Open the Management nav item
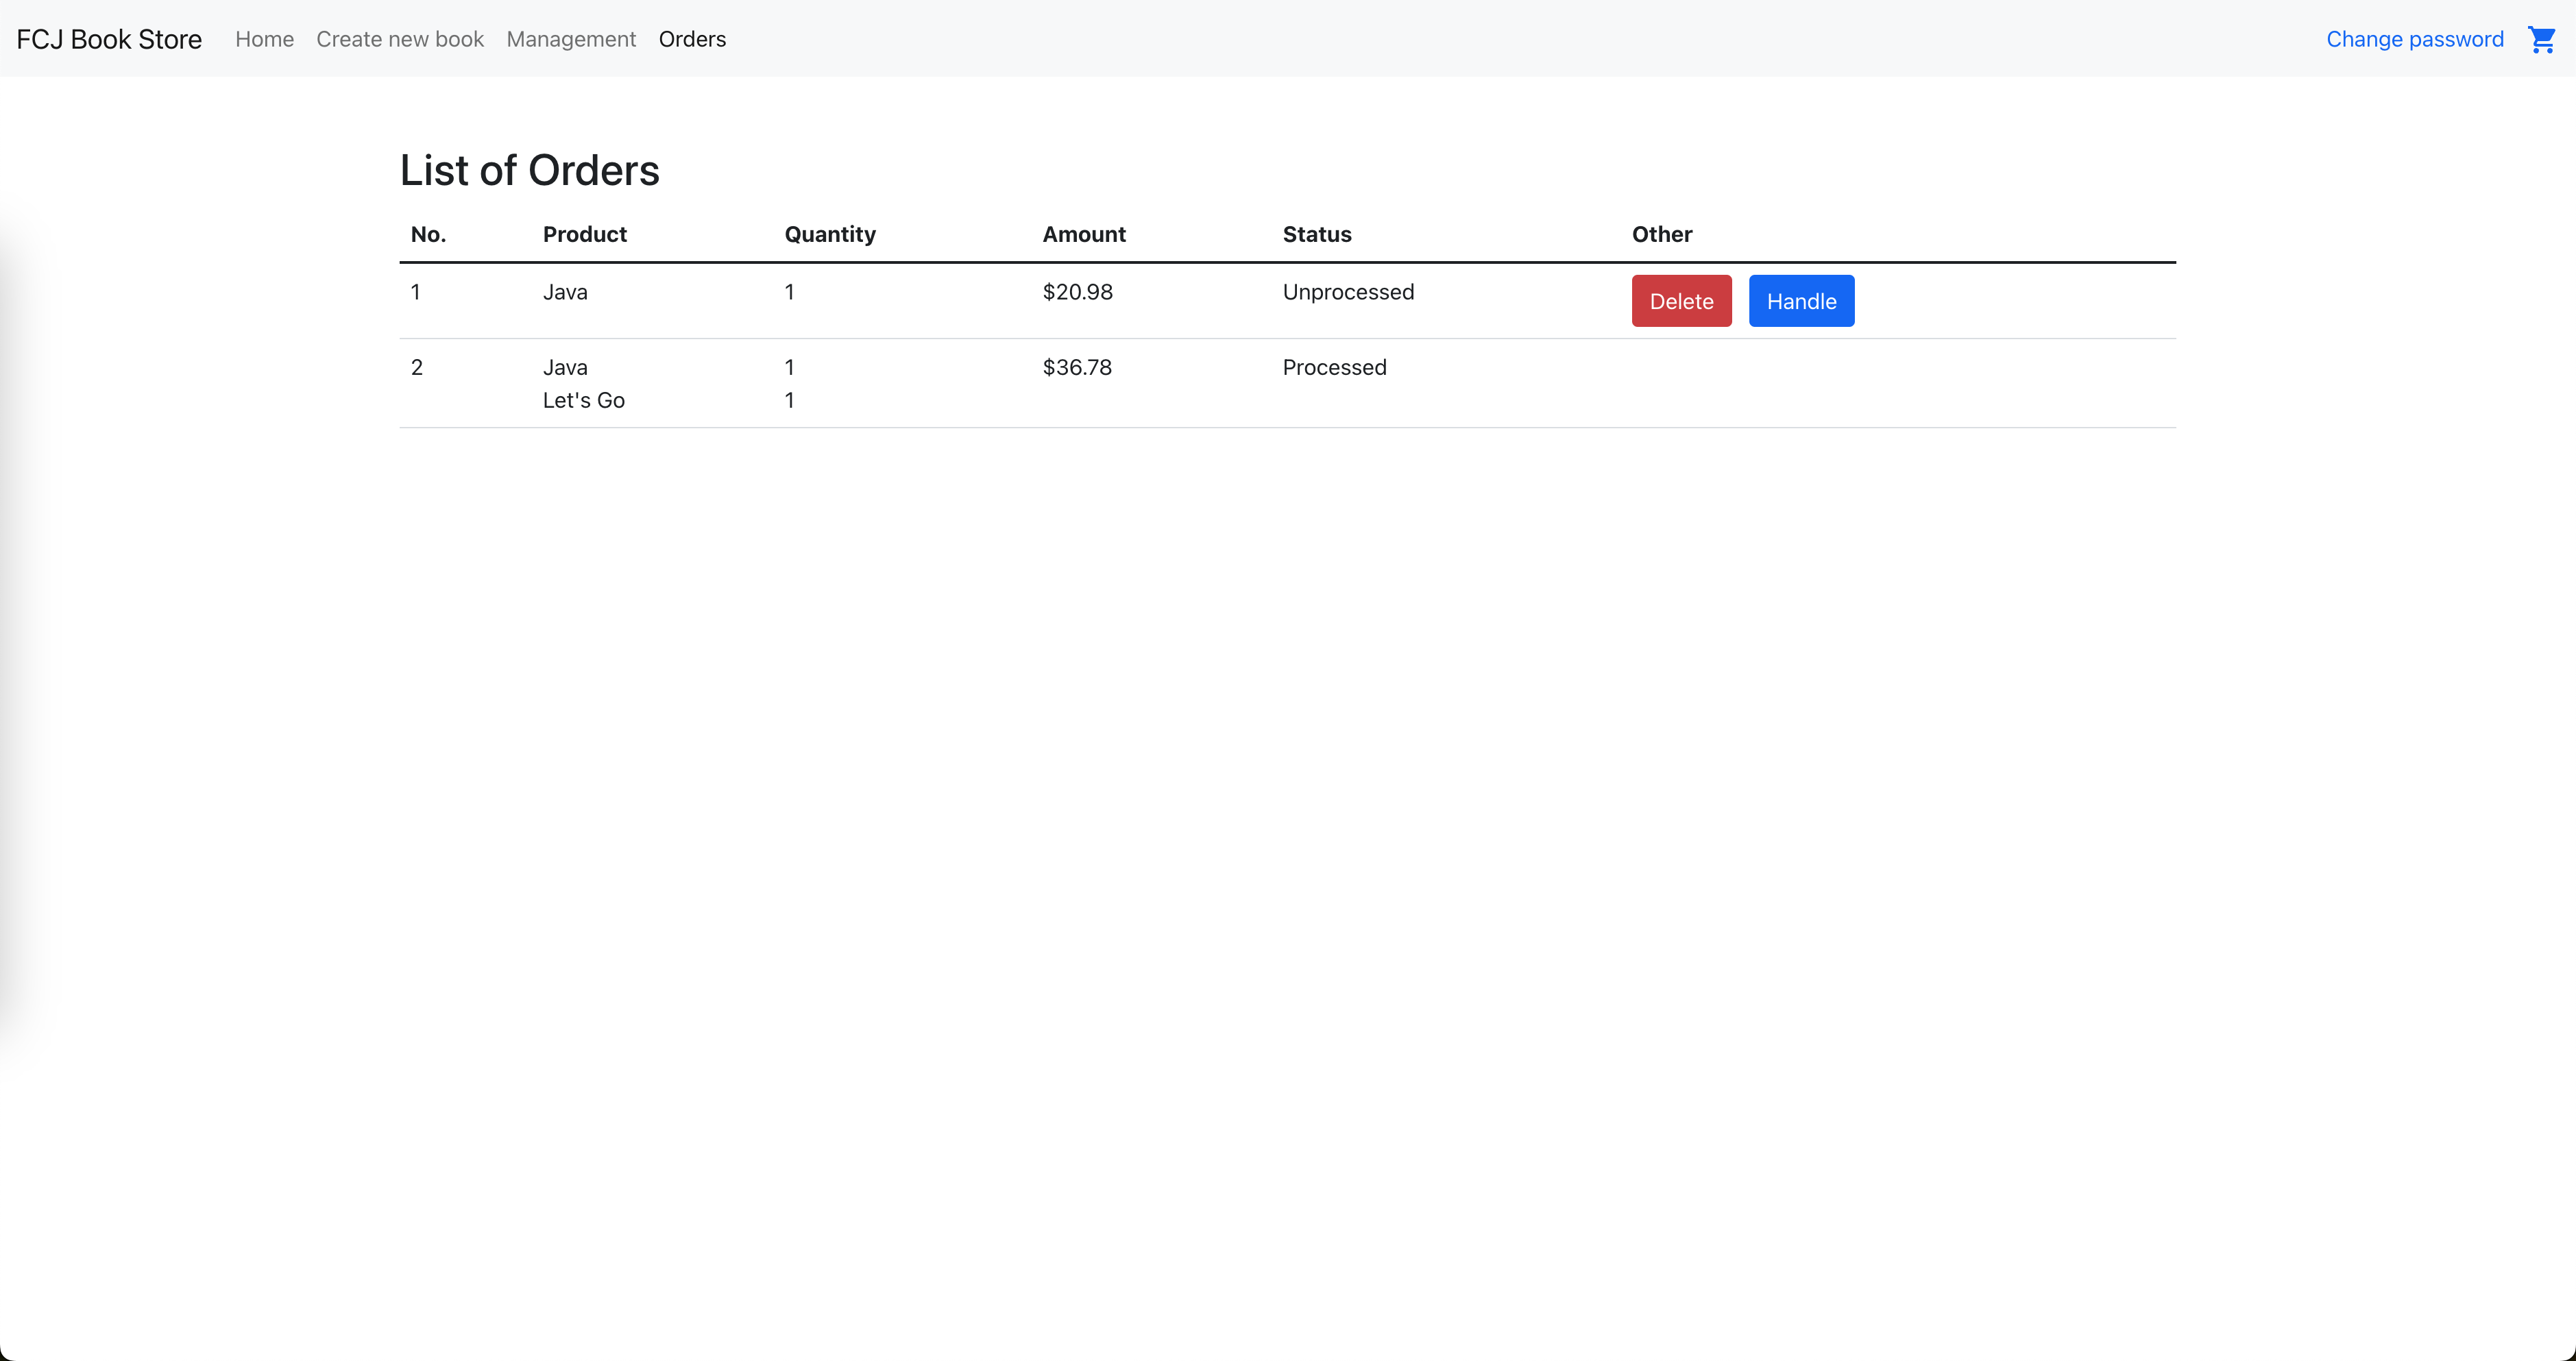2576x1361 pixels. pos(571,39)
